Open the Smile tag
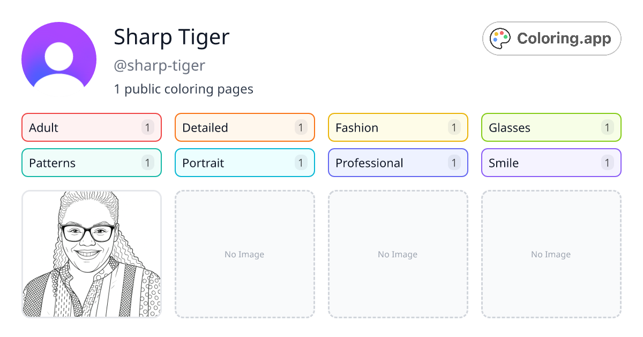 551,163
